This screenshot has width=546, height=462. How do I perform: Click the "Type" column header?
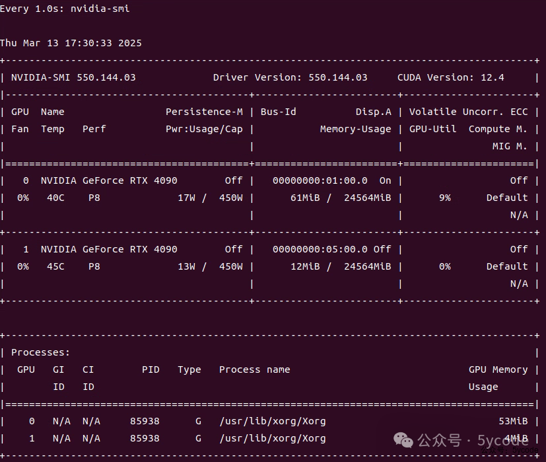point(189,369)
